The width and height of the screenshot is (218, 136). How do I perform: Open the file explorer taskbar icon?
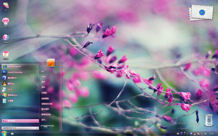point(12,133)
